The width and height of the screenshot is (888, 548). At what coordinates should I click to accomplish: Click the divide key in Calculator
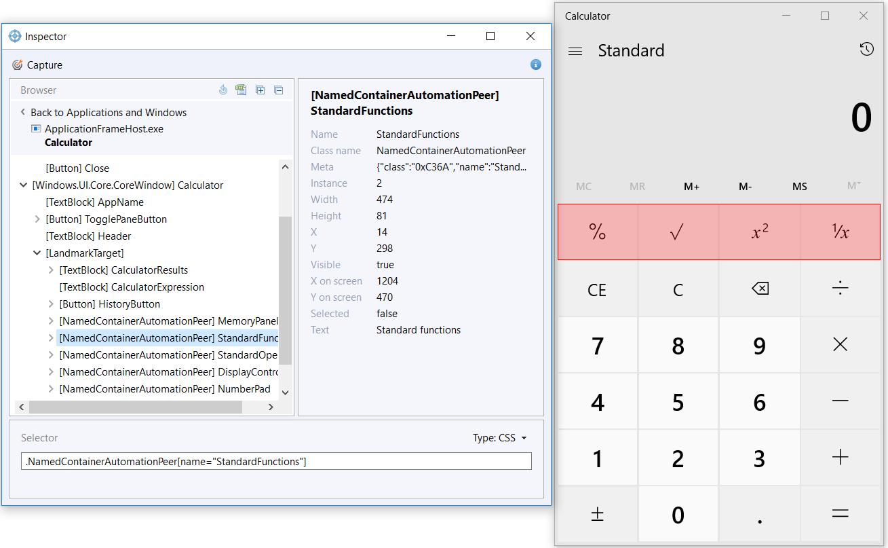click(841, 289)
